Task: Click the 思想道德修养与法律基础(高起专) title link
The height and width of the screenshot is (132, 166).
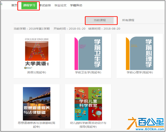Action: [x=36, y=125]
